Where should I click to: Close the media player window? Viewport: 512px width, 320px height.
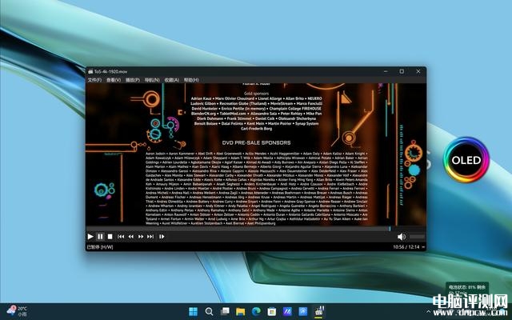click(418, 71)
